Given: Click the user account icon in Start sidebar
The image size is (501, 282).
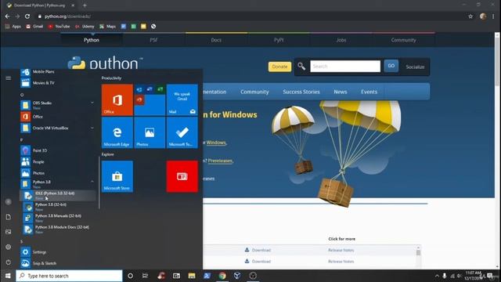Looking at the screenshot, I should (x=9, y=202).
